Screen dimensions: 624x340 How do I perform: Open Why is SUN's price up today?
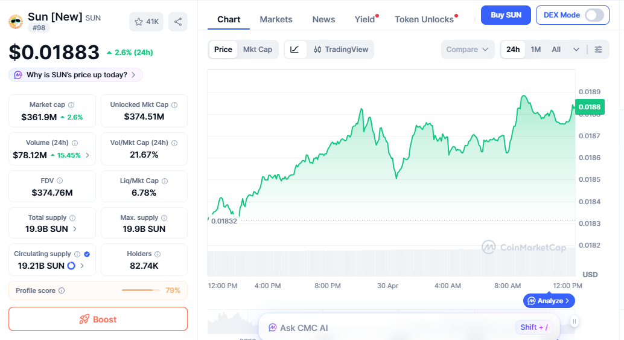point(75,75)
